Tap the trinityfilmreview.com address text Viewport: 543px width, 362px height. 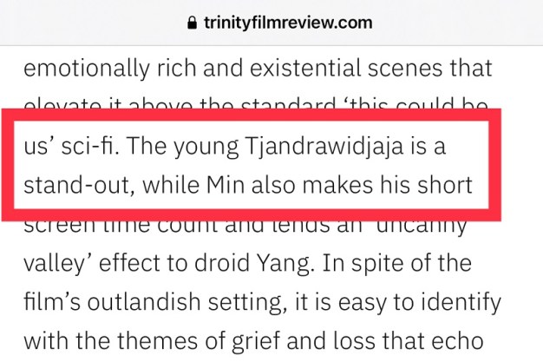pyautogui.click(x=285, y=23)
